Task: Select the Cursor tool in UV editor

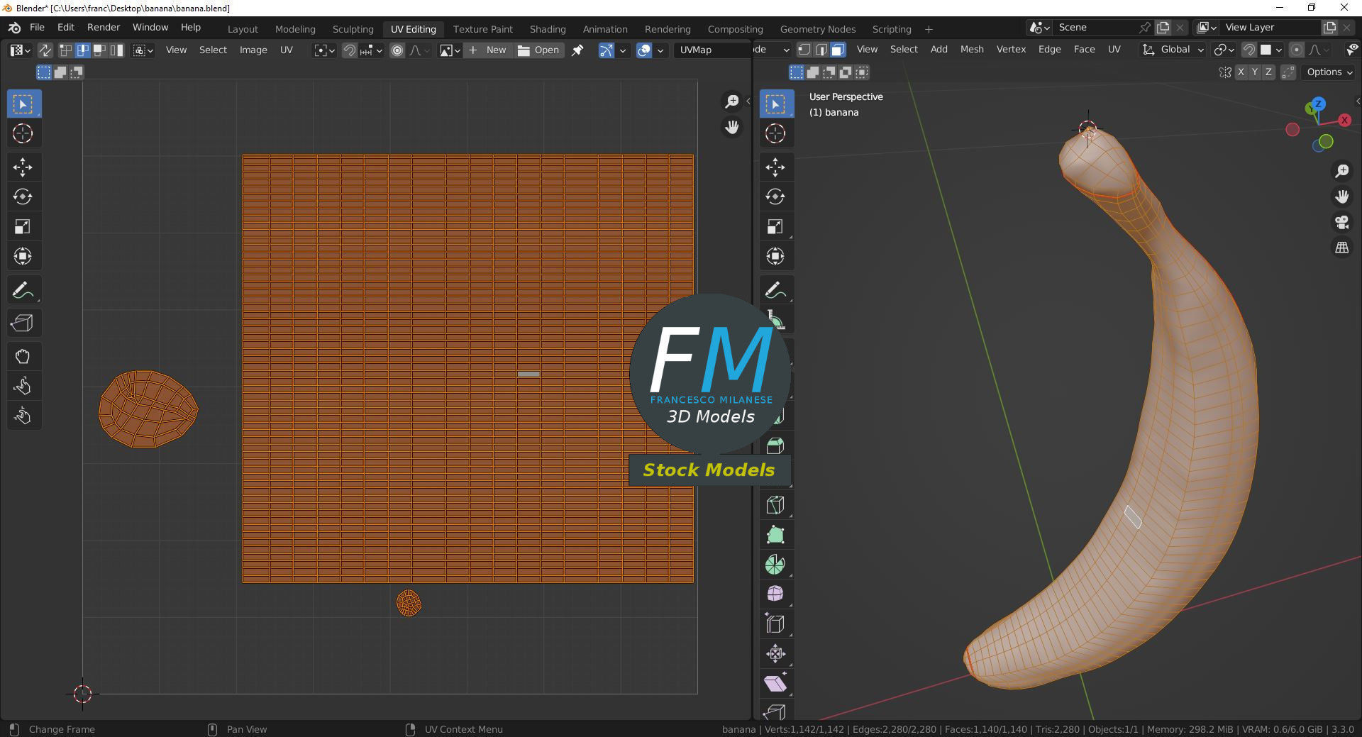Action: [x=23, y=133]
